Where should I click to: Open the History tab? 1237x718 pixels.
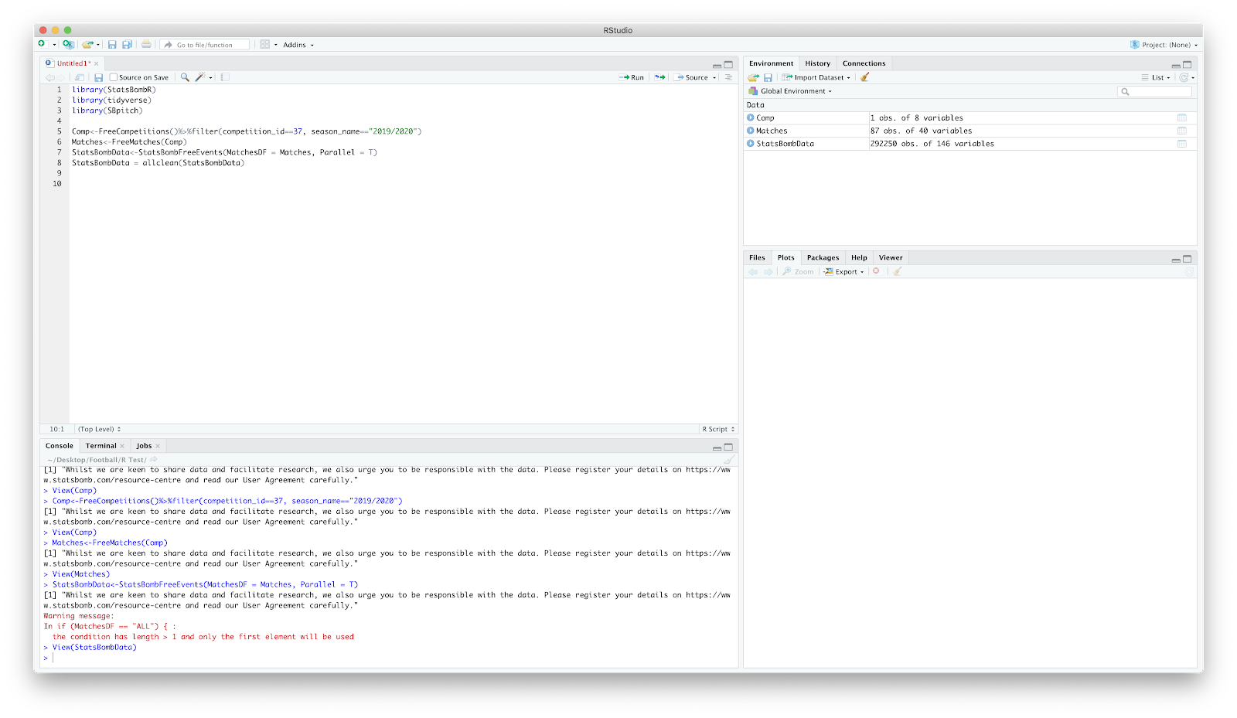tap(817, 63)
